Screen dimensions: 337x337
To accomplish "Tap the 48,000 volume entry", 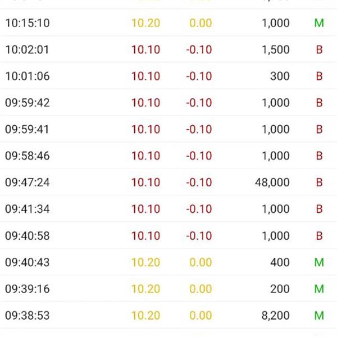I will 272,183.
